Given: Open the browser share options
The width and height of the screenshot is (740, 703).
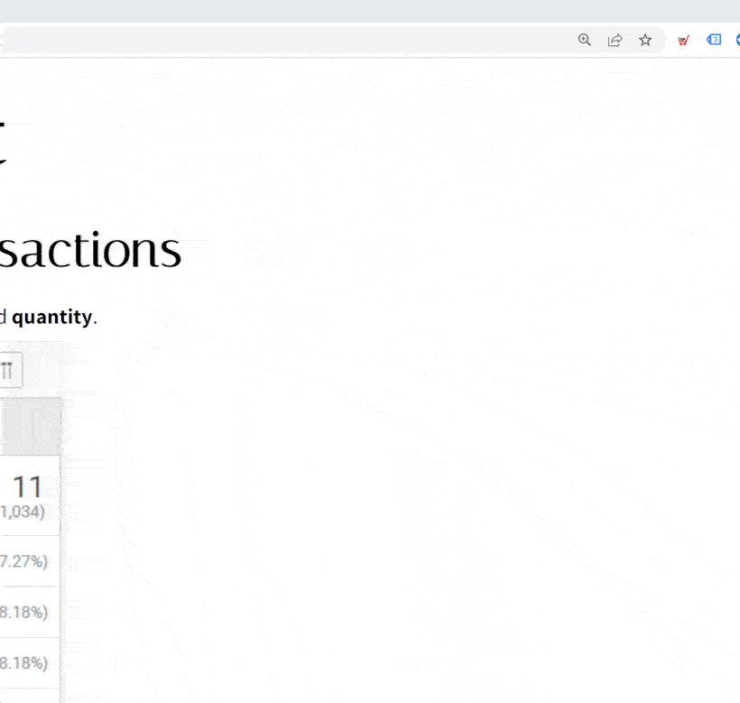Looking at the screenshot, I should pos(615,40).
